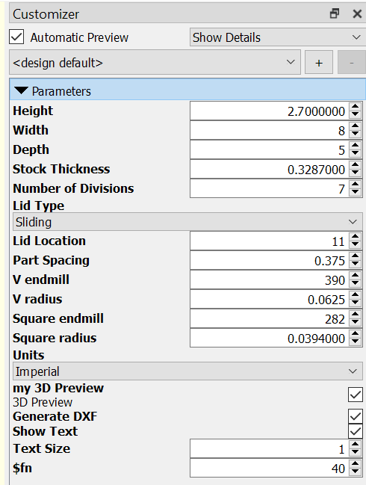Screen dimensions: 366x485
Task: Toggle the Show Text checkbox
Action: click(x=356, y=431)
